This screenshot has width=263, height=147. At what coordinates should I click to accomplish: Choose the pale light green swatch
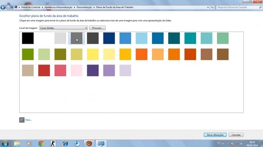tap(44, 54)
